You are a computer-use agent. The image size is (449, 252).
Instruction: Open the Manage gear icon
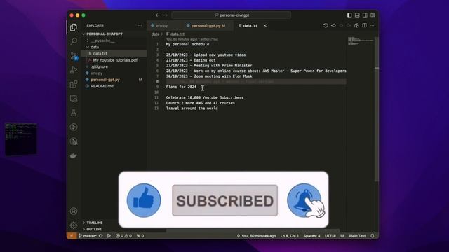(74, 225)
